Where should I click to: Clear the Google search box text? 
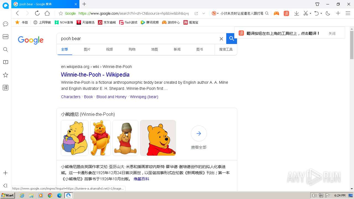[221, 39]
